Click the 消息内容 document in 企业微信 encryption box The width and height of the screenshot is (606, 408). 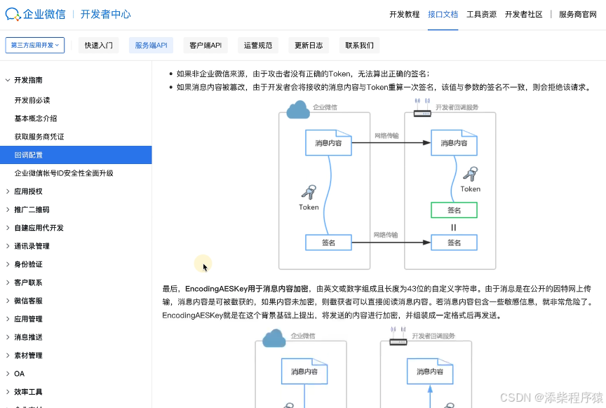tap(304, 372)
